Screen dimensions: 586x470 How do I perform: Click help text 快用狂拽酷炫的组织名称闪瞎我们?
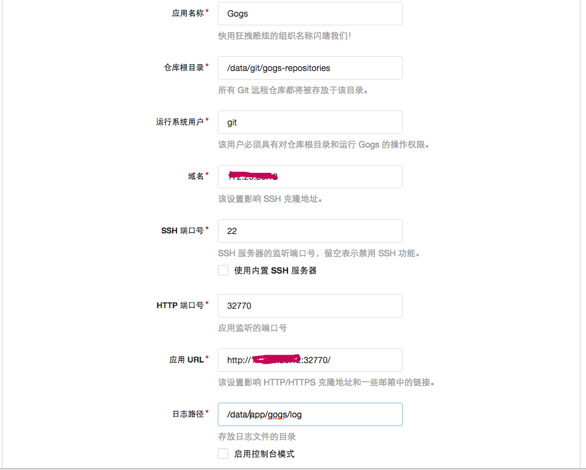click(284, 36)
